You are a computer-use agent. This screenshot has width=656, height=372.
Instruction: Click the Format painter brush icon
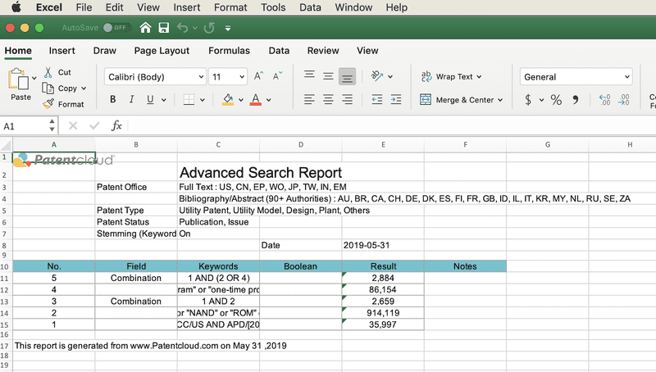pos(48,104)
